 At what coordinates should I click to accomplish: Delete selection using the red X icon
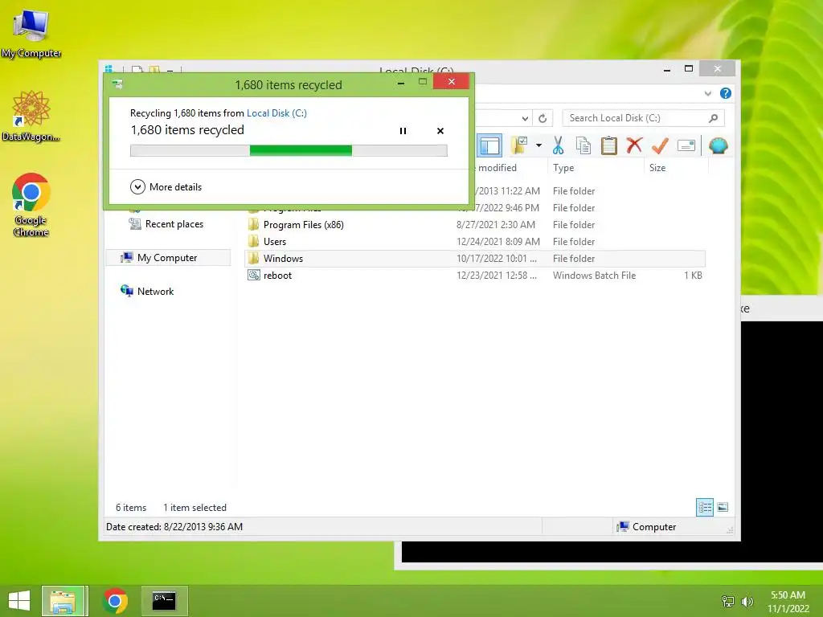(x=634, y=145)
